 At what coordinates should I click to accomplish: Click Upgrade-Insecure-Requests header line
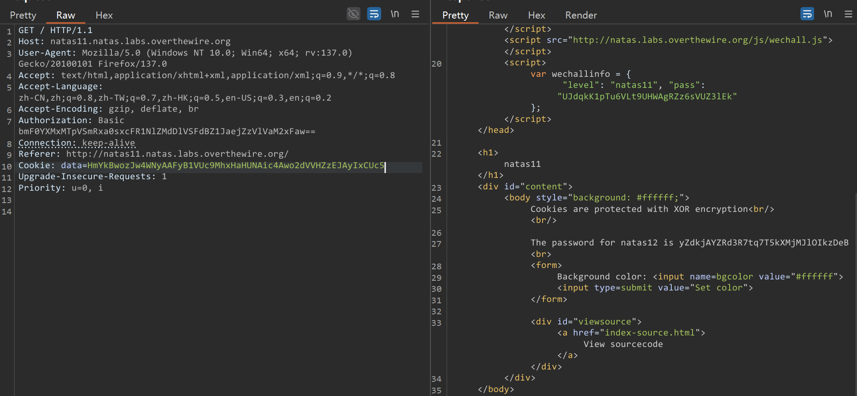92,177
